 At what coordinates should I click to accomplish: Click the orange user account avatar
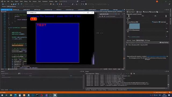click(x=157, y=1)
